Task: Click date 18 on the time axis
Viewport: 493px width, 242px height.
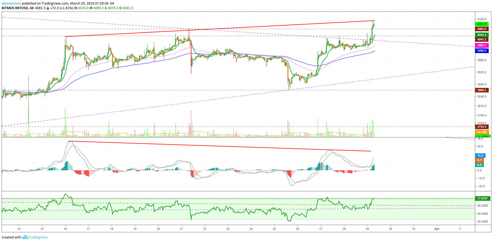Action: tap(112, 229)
